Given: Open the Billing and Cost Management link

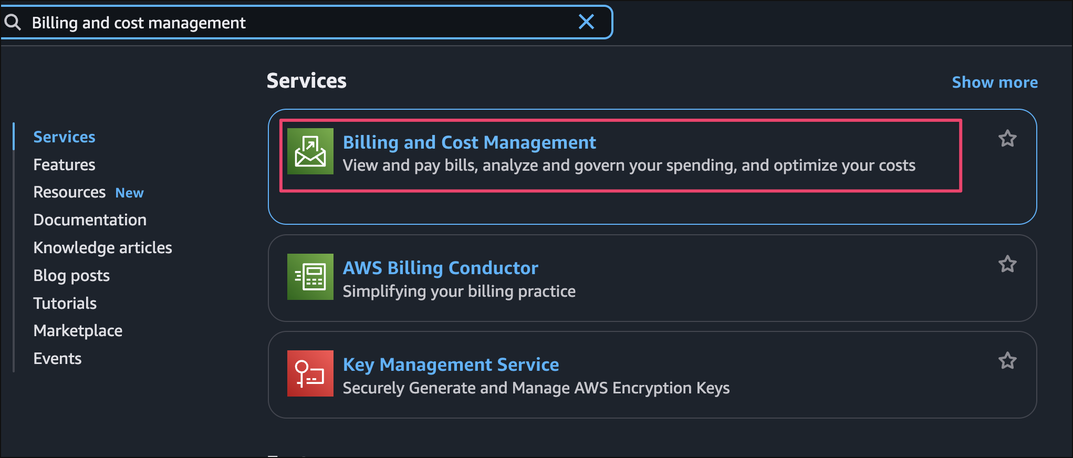Looking at the screenshot, I should click(x=469, y=143).
